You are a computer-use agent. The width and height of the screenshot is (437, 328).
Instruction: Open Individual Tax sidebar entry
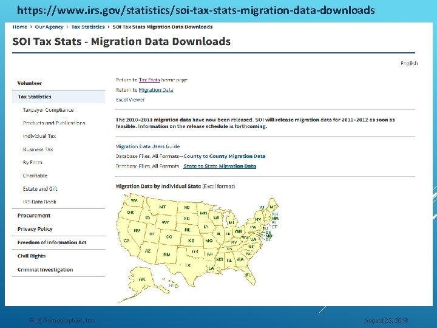(39, 136)
